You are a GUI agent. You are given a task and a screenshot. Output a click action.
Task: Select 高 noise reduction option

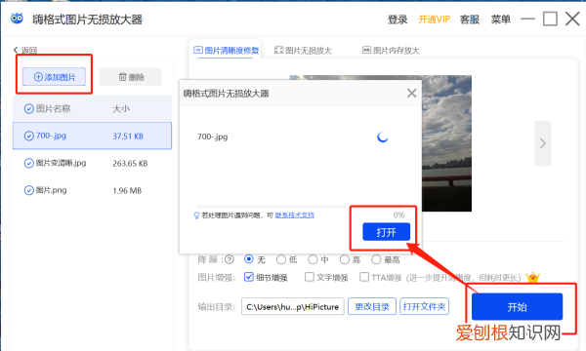click(x=344, y=259)
